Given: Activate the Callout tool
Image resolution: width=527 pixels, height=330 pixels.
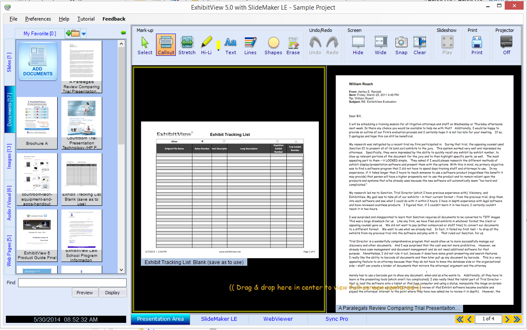Looking at the screenshot, I should 166,45.
